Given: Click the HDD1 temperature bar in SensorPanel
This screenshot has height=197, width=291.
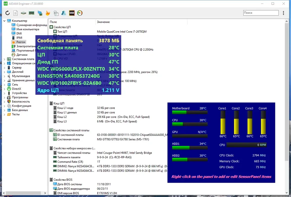Looking at the screenshot, I should click(x=190, y=148).
